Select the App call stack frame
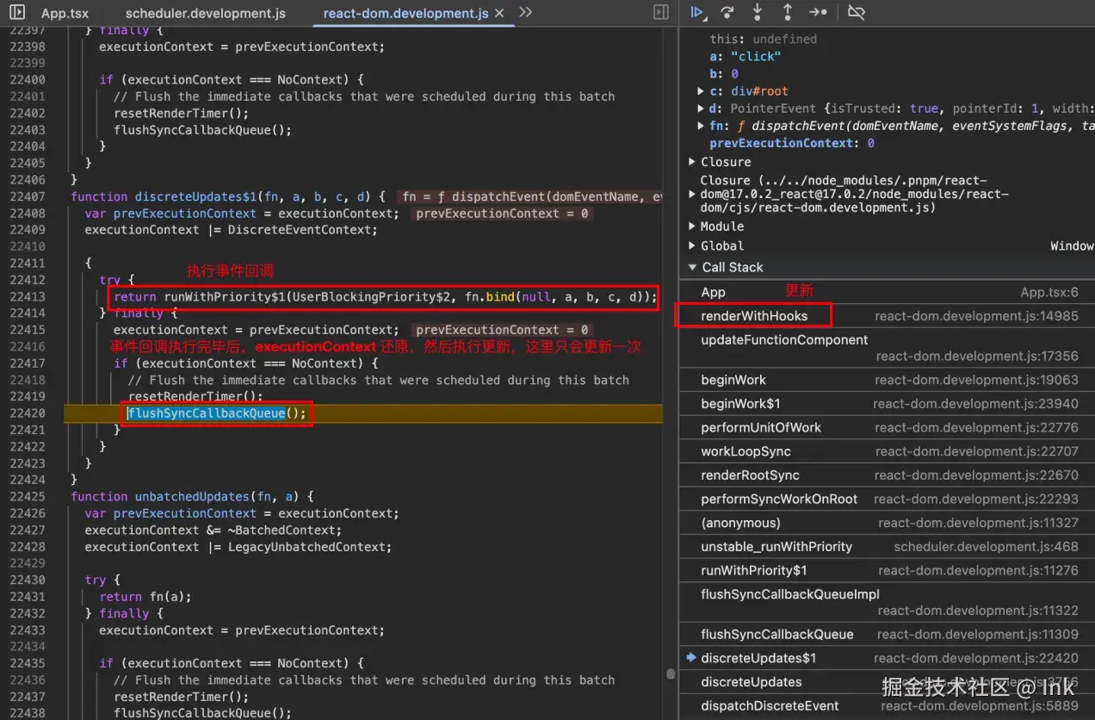The height and width of the screenshot is (720, 1095). 887,292
